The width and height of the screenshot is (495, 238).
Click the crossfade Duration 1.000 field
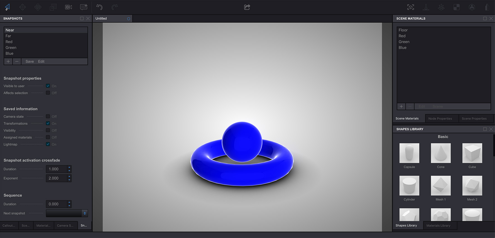[x=57, y=169]
